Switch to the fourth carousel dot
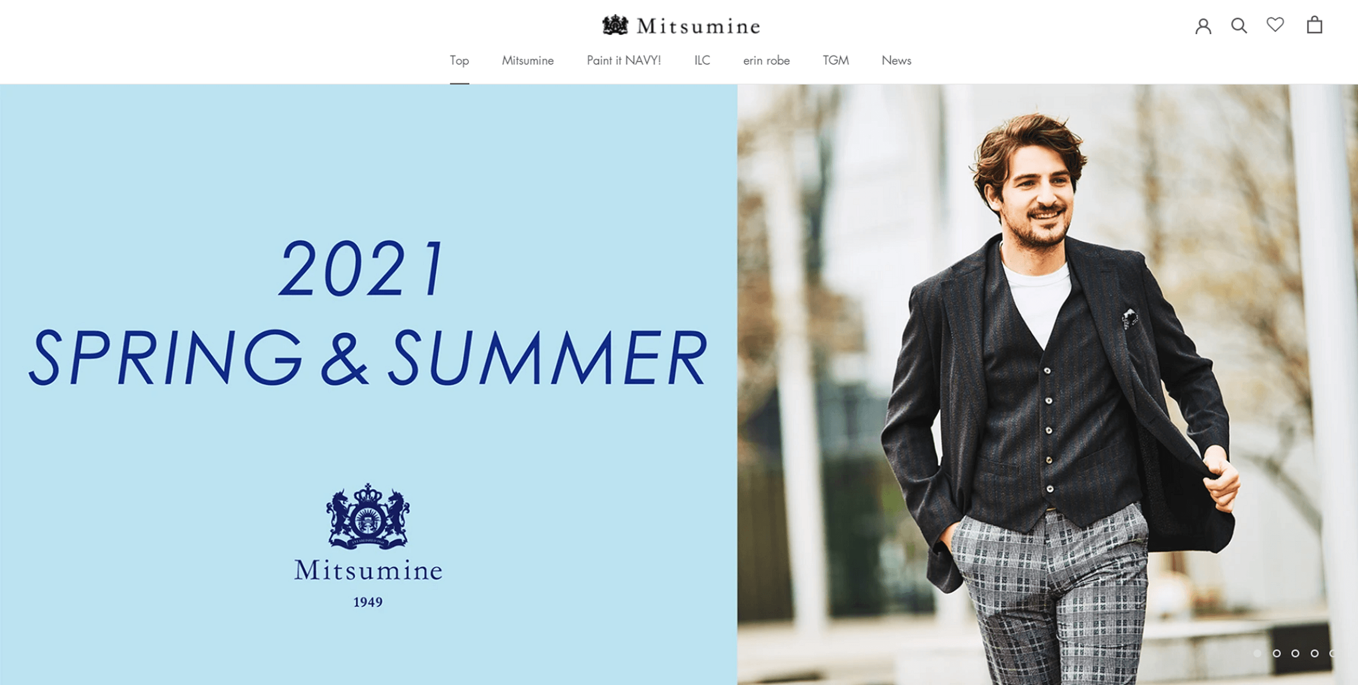The height and width of the screenshot is (685, 1358). [x=1315, y=653]
